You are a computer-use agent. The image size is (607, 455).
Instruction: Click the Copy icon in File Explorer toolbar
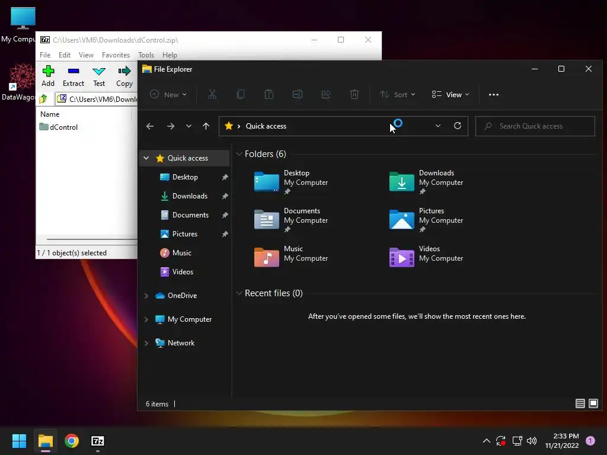(x=241, y=94)
